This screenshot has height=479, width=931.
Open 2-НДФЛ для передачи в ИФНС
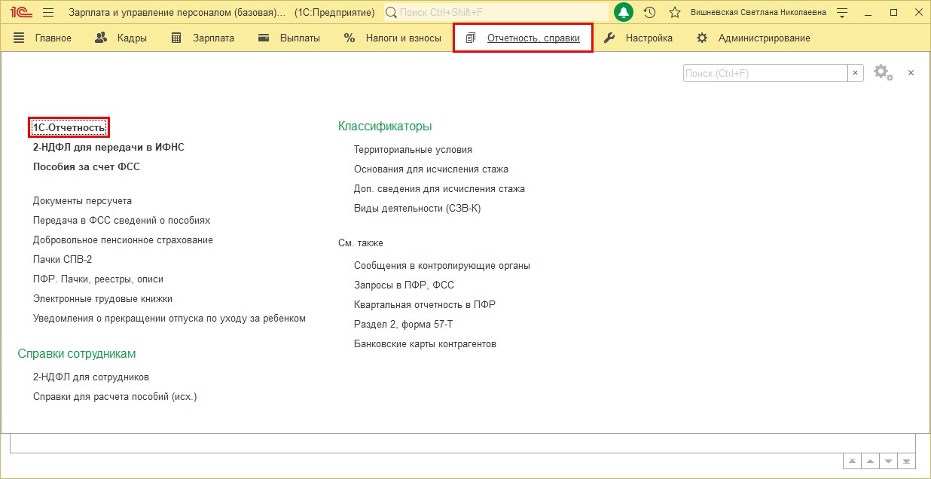click(x=108, y=147)
